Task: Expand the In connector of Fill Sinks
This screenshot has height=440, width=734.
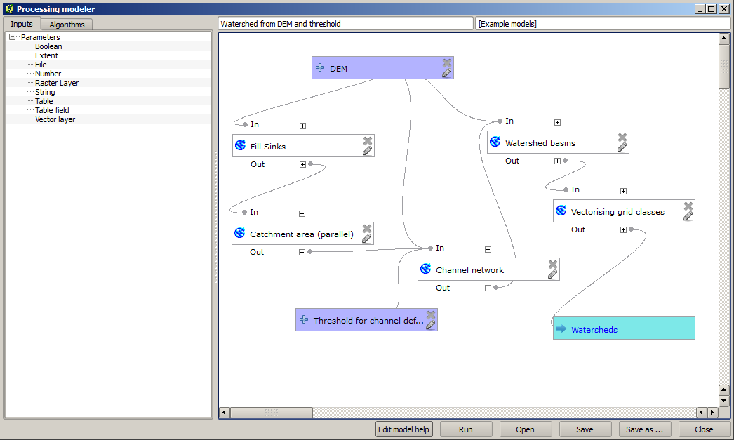Action: 302,125
